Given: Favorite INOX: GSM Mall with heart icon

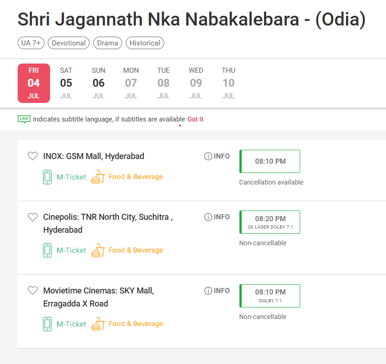Looking at the screenshot, I should pos(32,156).
